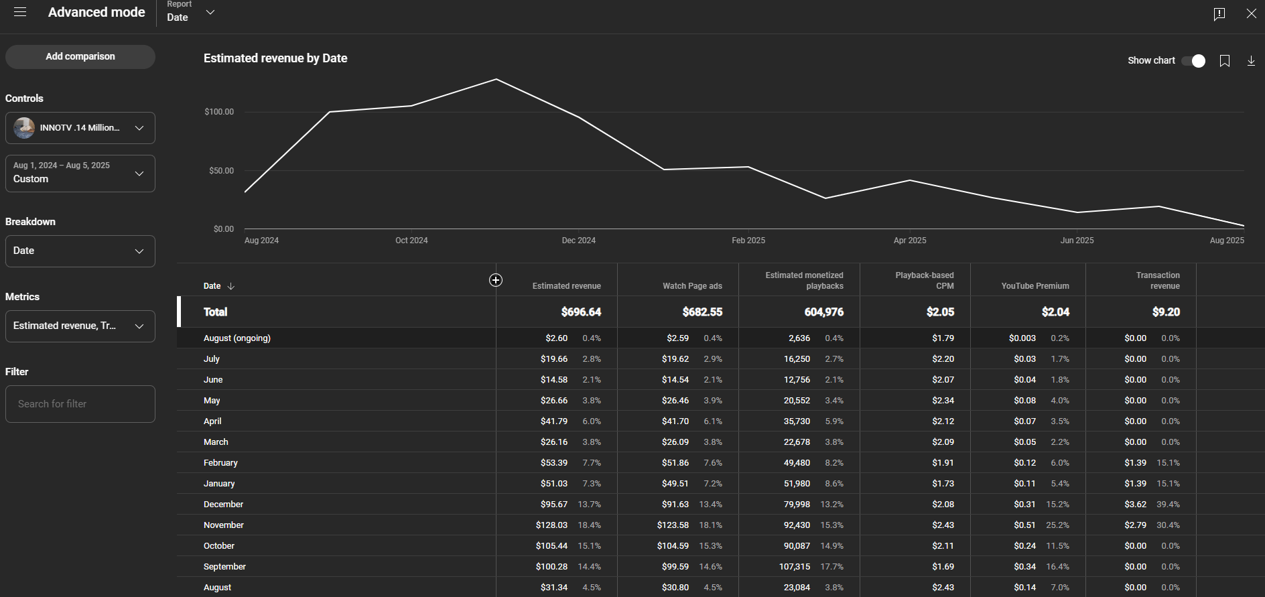Select the Total row label
1265x597 pixels.
[x=215, y=312]
